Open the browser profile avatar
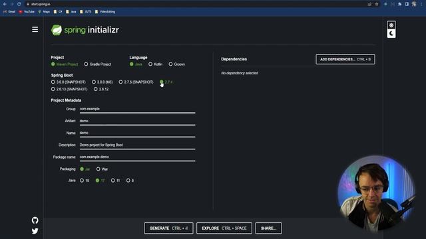 pos(414,4)
